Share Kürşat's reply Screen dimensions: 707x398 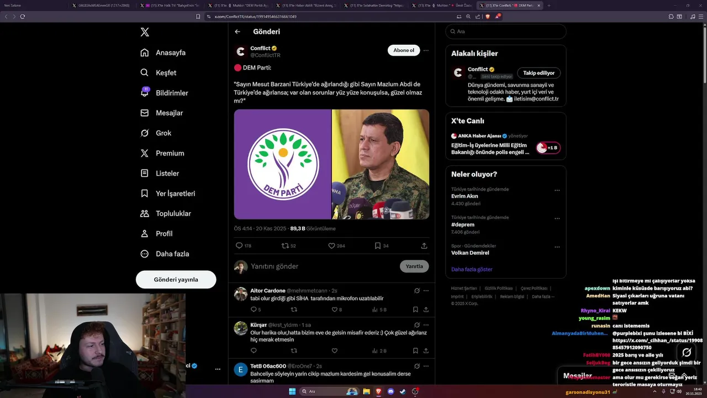pyautogui.click(x=426, y=350)
